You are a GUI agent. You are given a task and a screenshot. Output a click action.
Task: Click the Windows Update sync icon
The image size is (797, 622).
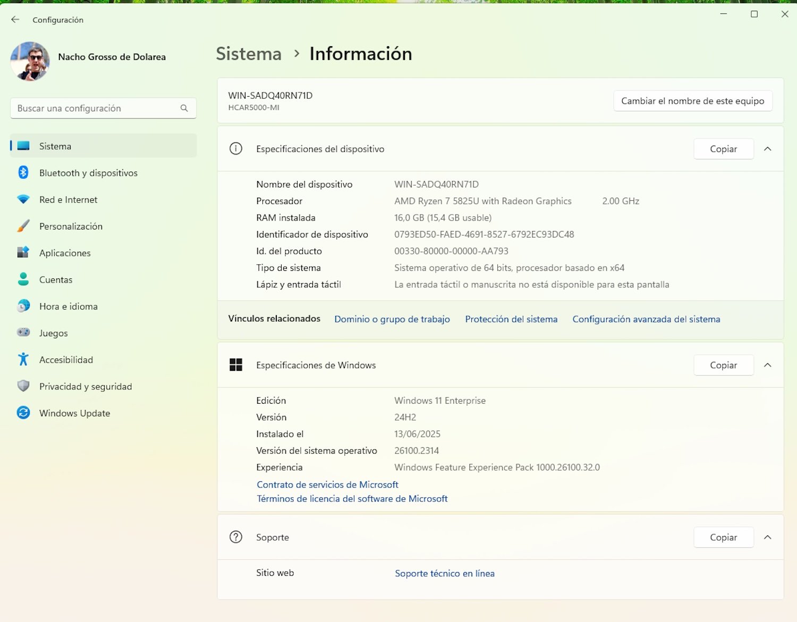pos(23,413)
